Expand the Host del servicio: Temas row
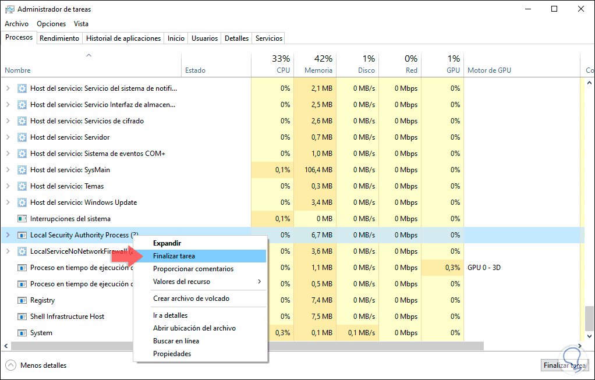595x380 pixels. [x=8, y=186]
